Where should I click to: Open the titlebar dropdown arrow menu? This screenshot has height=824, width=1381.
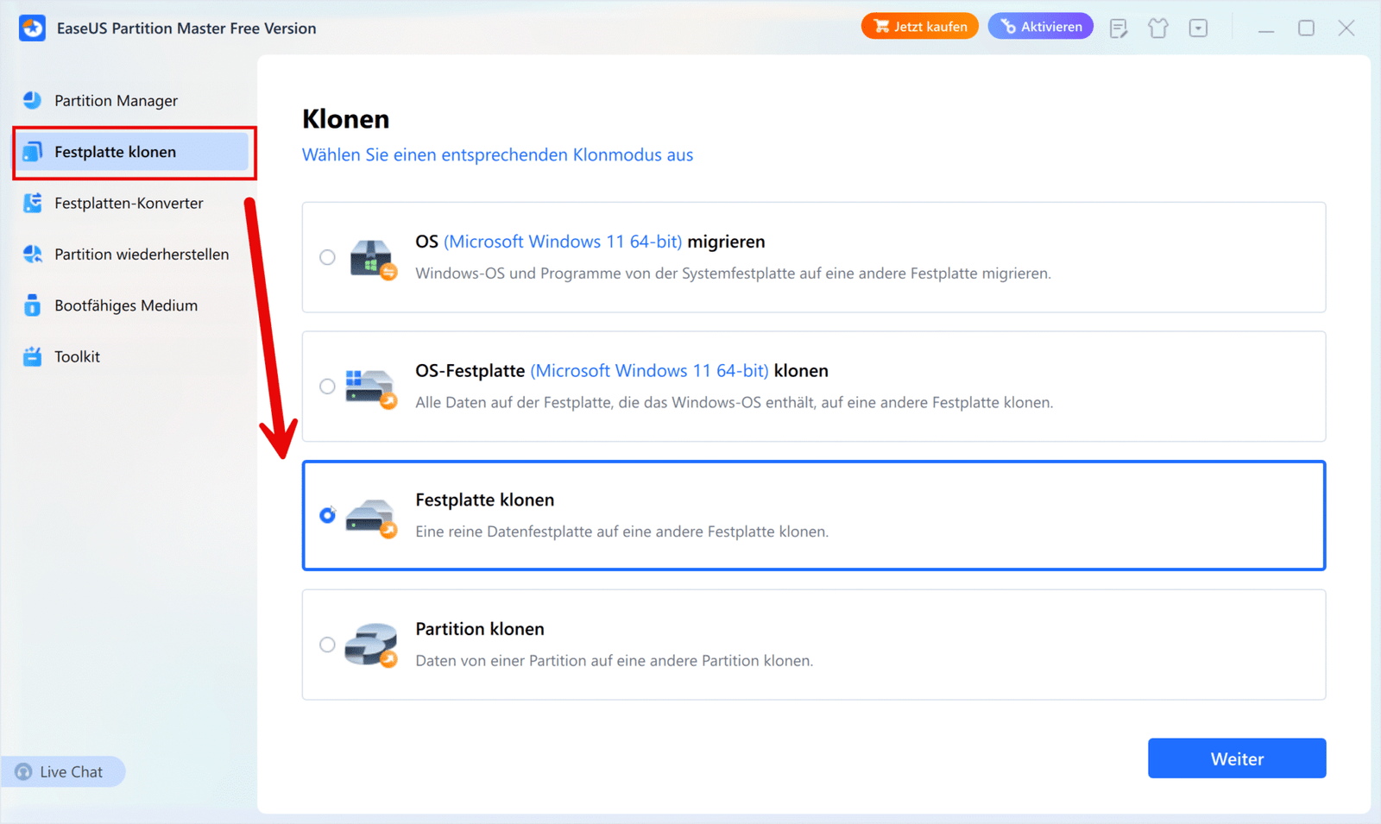click(1198, 28)
